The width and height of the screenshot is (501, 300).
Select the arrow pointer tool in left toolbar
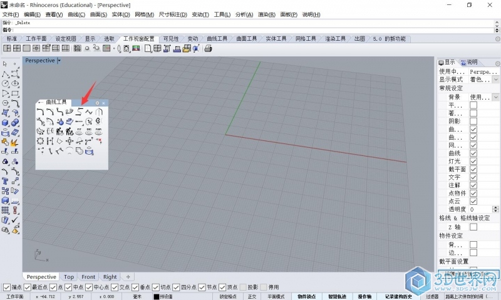click(x=5, y=64)
